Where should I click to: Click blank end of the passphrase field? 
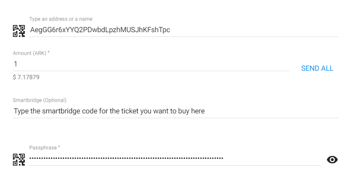point(272,158)
